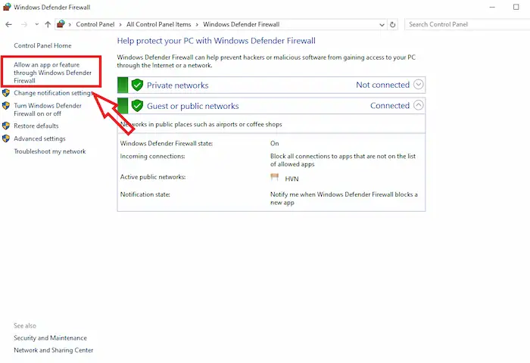This screenshot has height=363, width=530.
Task: Click the HVN network bench icon
Action: [x=274, y=177]
